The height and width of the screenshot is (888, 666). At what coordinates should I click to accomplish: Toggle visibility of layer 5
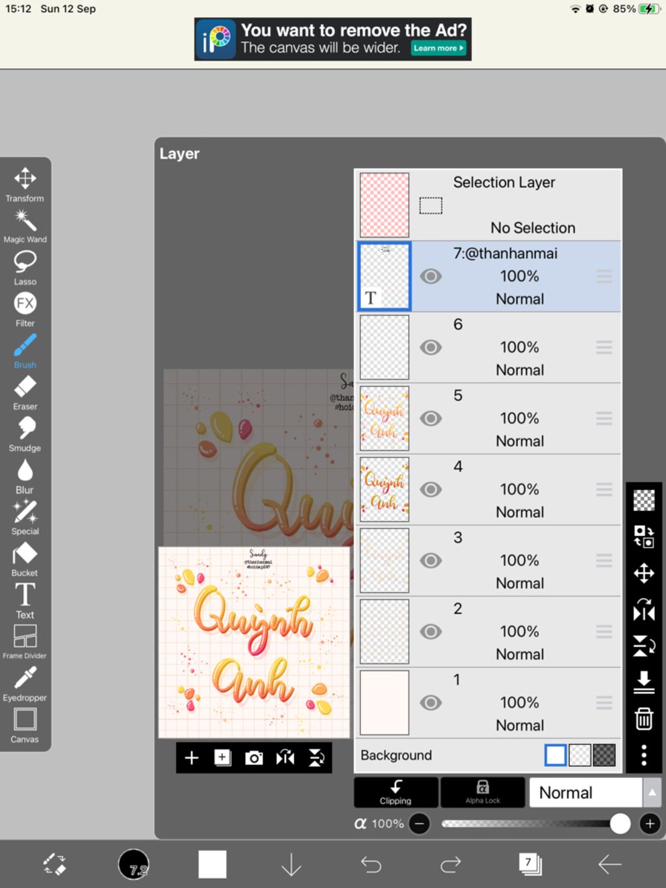[431, 418]
